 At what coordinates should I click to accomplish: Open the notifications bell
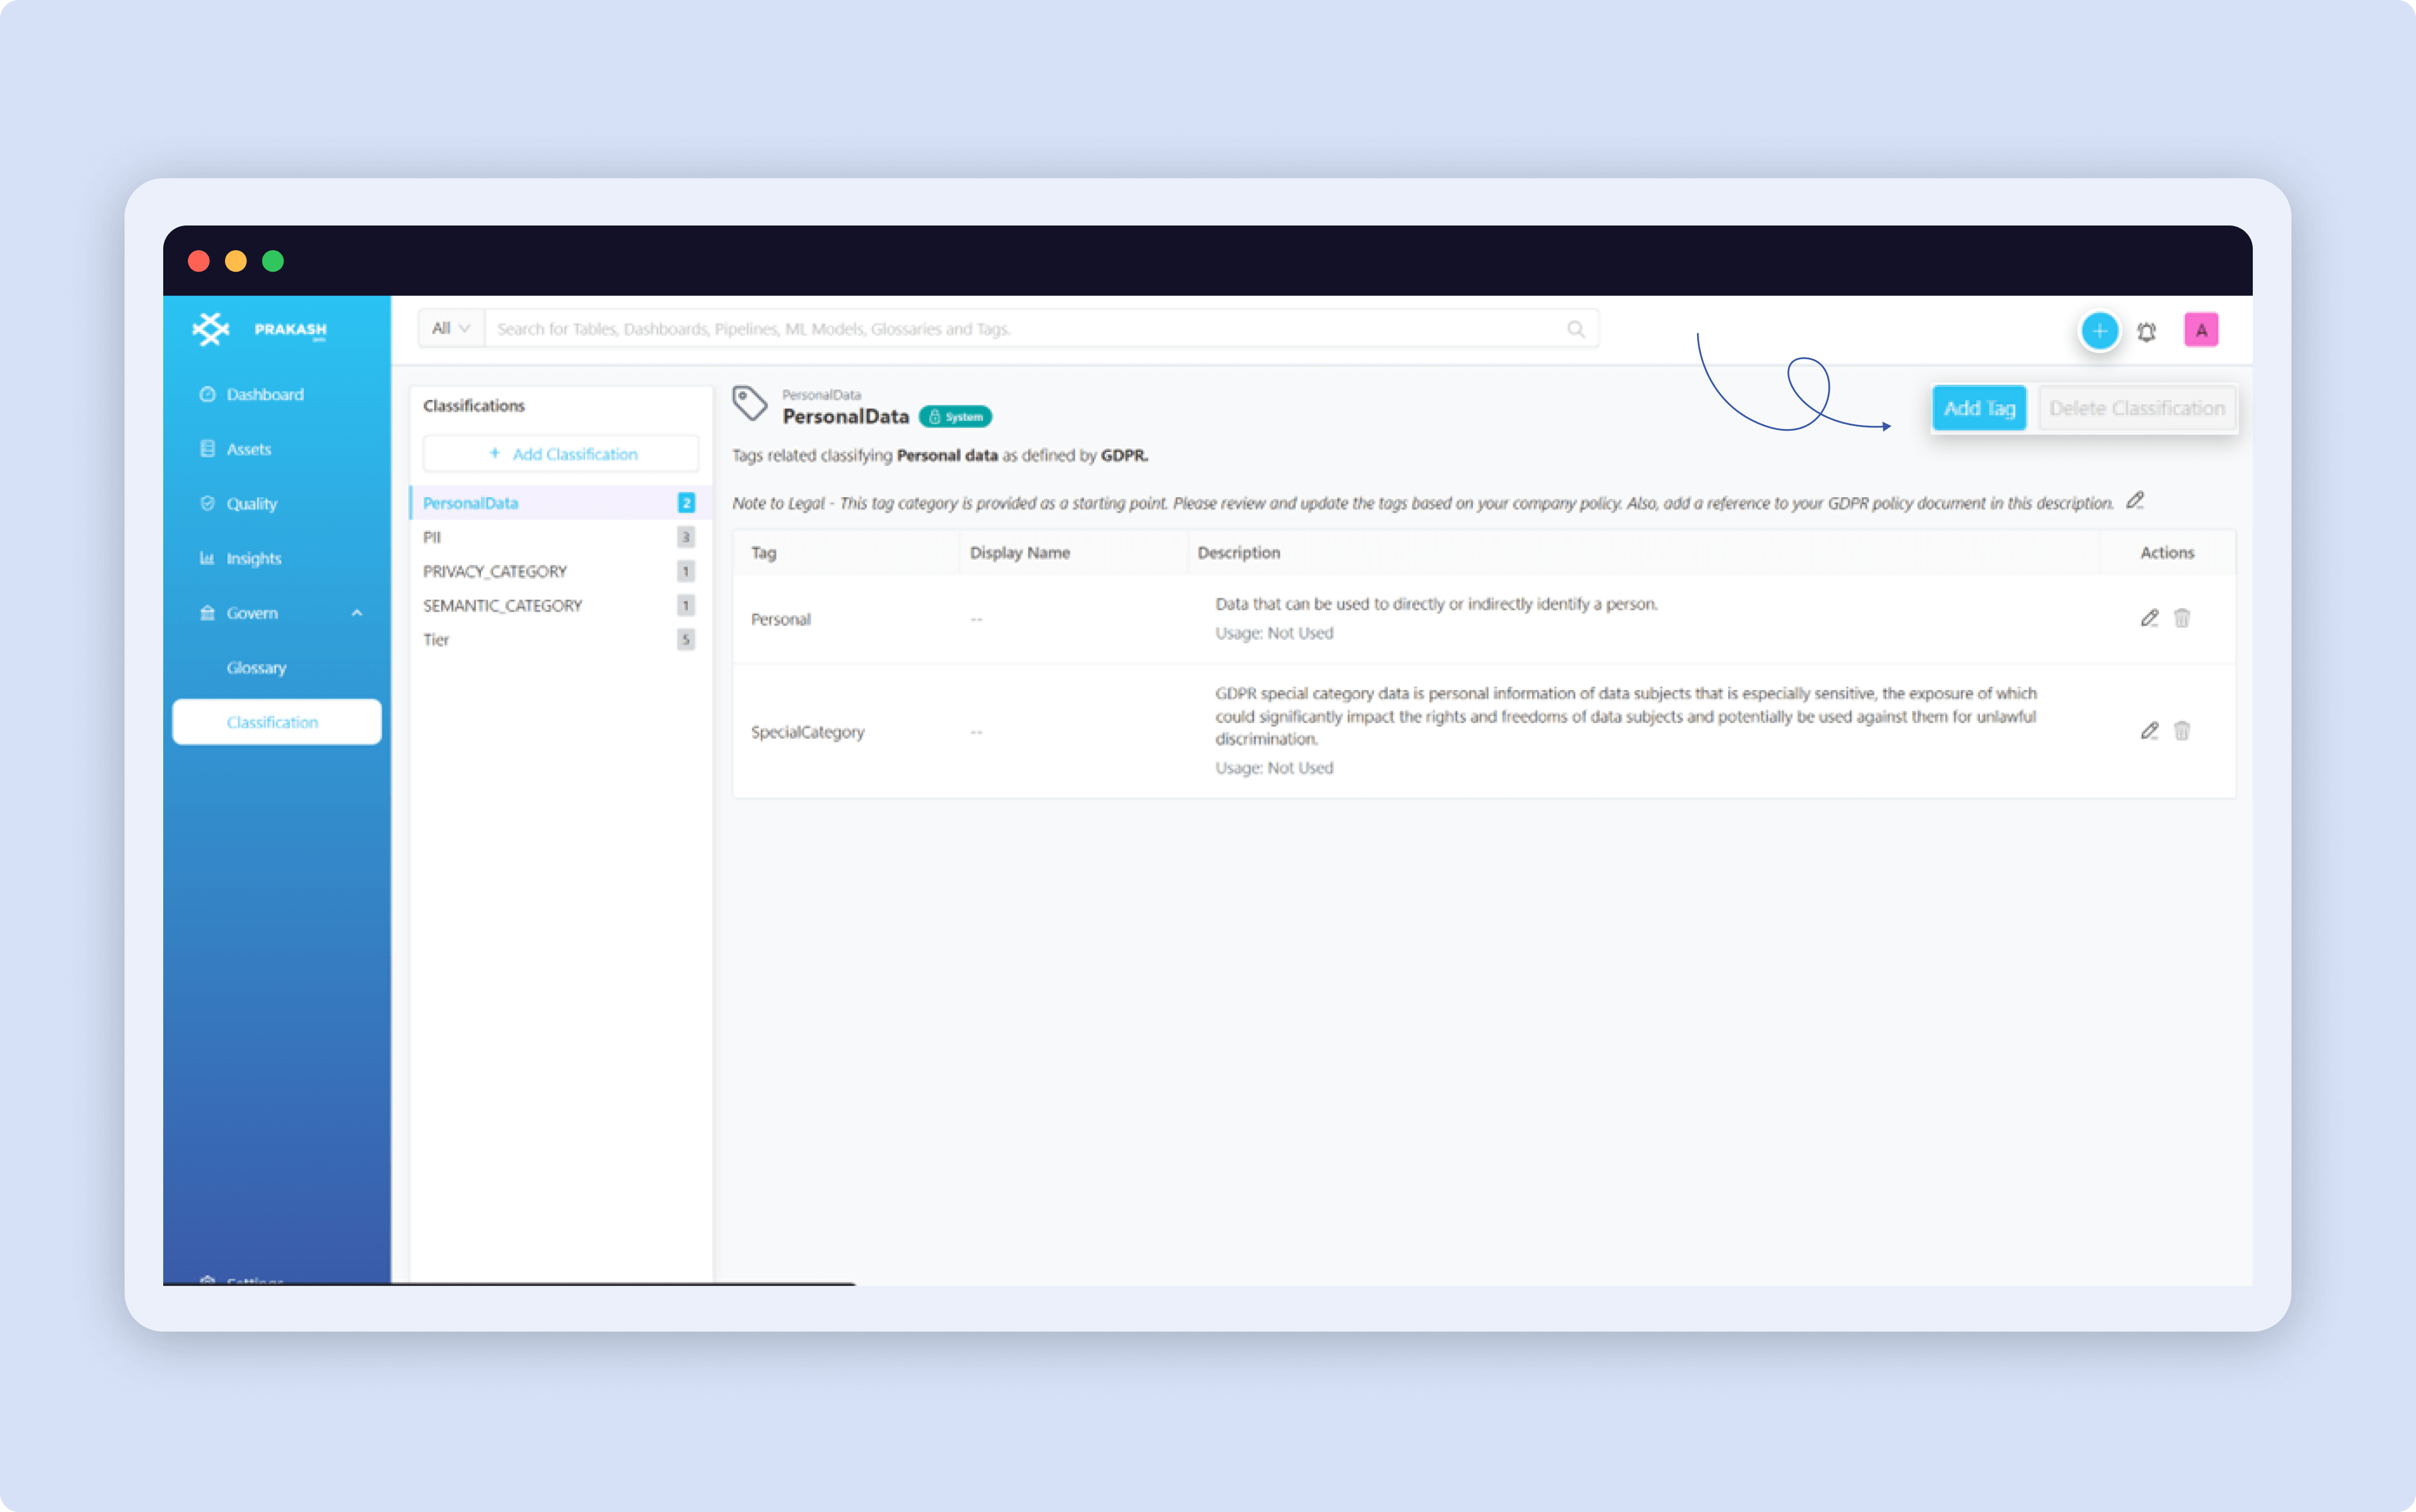coord(2147,330)
